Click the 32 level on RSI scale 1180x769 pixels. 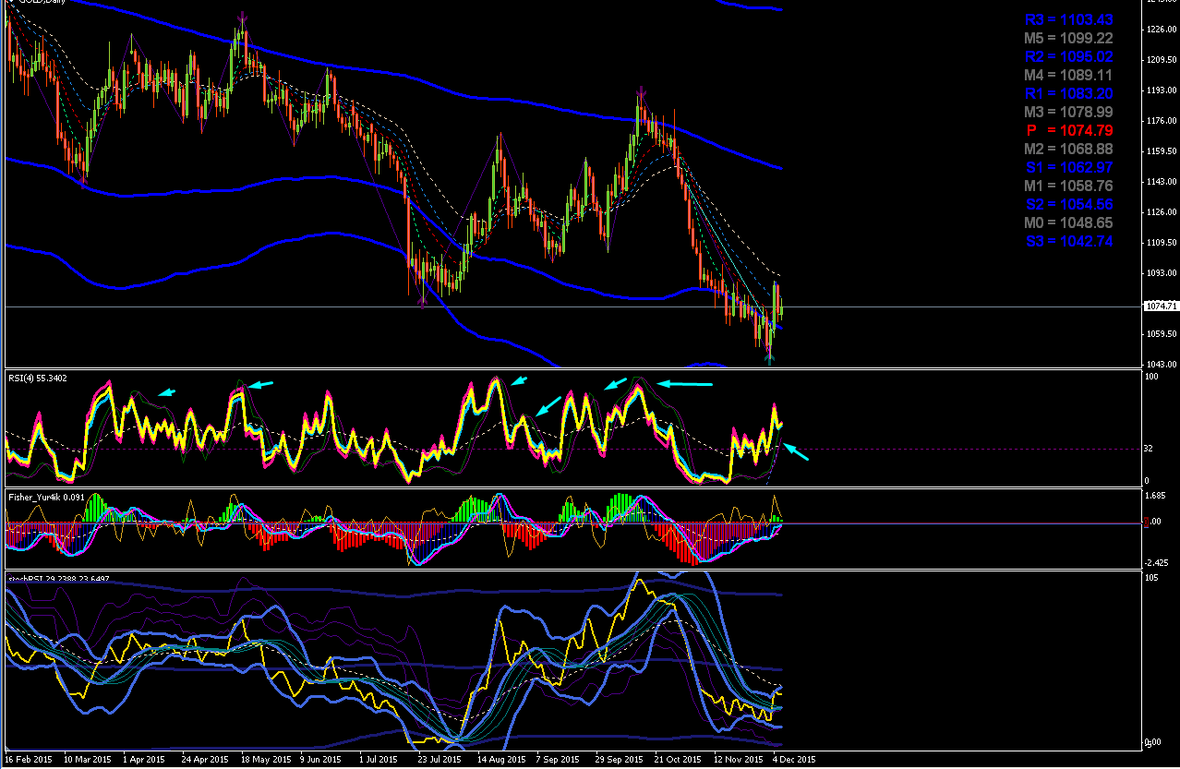(x=1150, y=448)
